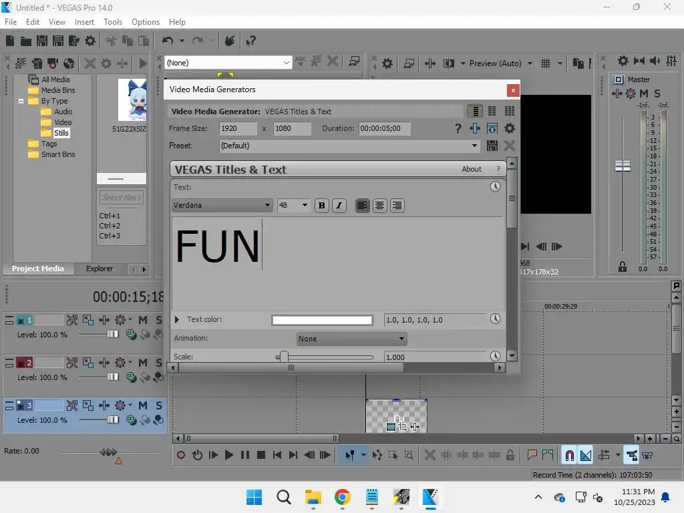Mute the Master bus
684x513 pixels.
[644, 94]
